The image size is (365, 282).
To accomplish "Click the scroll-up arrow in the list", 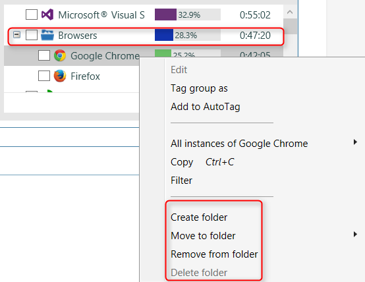I will (x=290, y=12).
